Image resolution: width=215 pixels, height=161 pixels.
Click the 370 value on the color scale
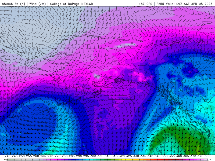tap(193, 156)
